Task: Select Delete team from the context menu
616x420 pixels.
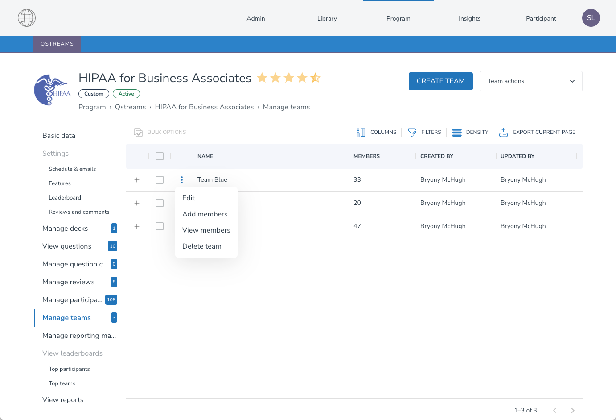Action: click(206, 246)
